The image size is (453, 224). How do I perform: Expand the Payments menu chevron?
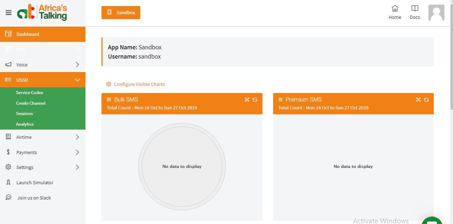tap(77, 152)
